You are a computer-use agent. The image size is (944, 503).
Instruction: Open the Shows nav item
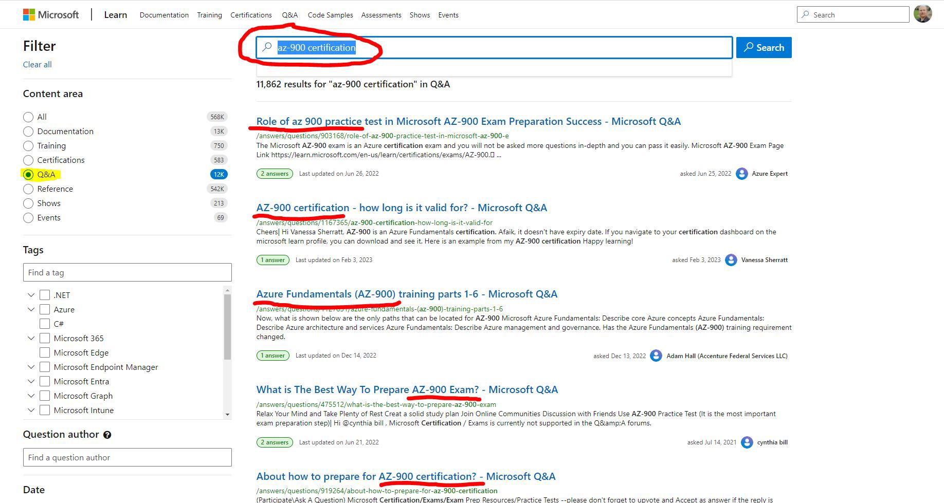(x=420, y=15)
